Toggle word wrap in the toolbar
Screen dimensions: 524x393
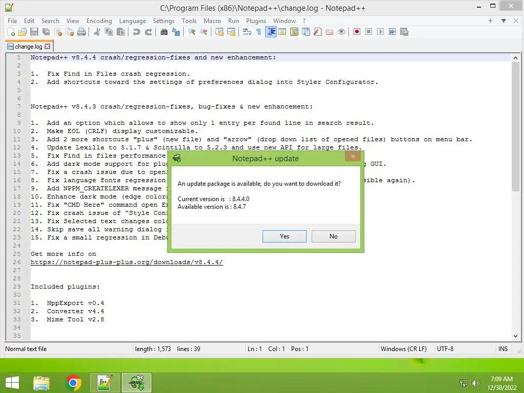247,32
